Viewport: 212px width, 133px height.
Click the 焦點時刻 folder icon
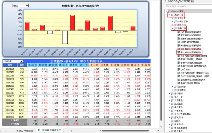click(172, 15)
